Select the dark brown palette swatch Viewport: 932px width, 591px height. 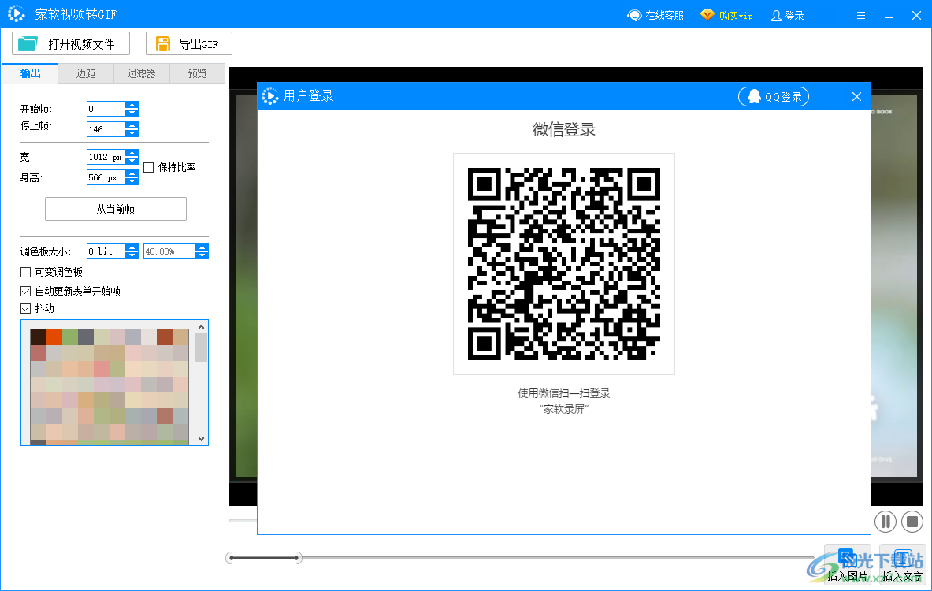(38, 337)
